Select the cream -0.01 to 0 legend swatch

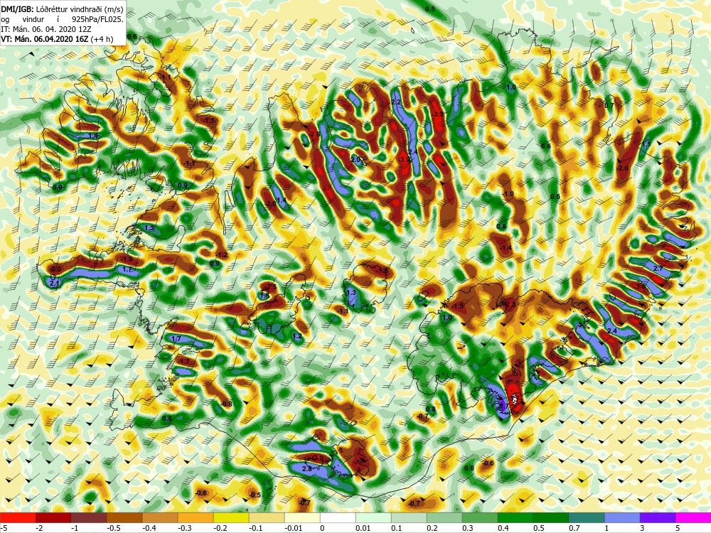[302, 517]
